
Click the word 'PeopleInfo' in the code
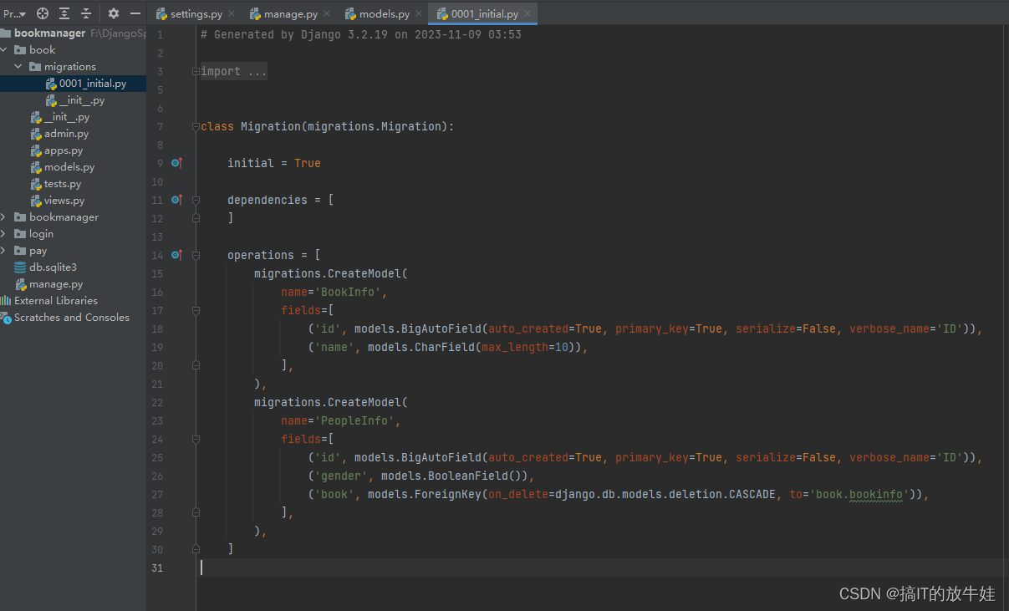(x=354, y=421)
